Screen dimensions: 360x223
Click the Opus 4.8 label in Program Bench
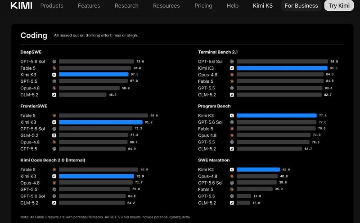pos(207,136)
